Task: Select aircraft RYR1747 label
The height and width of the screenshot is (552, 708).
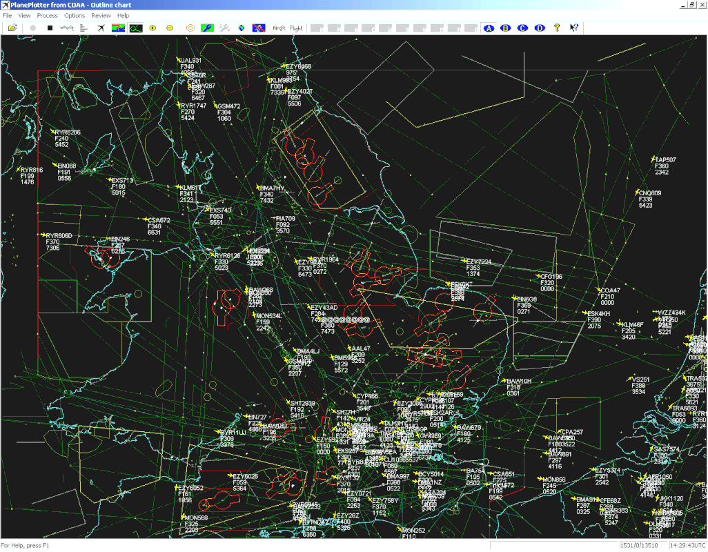Action: point(194,106)
